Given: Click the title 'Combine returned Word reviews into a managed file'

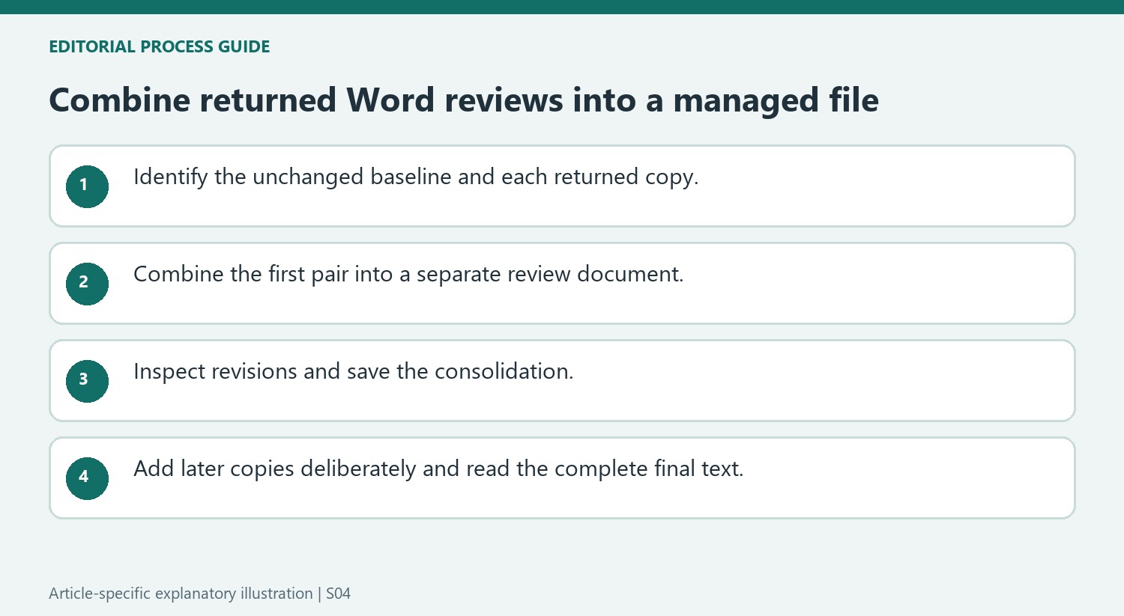Looking at the screenshot, I should (x=464, y=100).
